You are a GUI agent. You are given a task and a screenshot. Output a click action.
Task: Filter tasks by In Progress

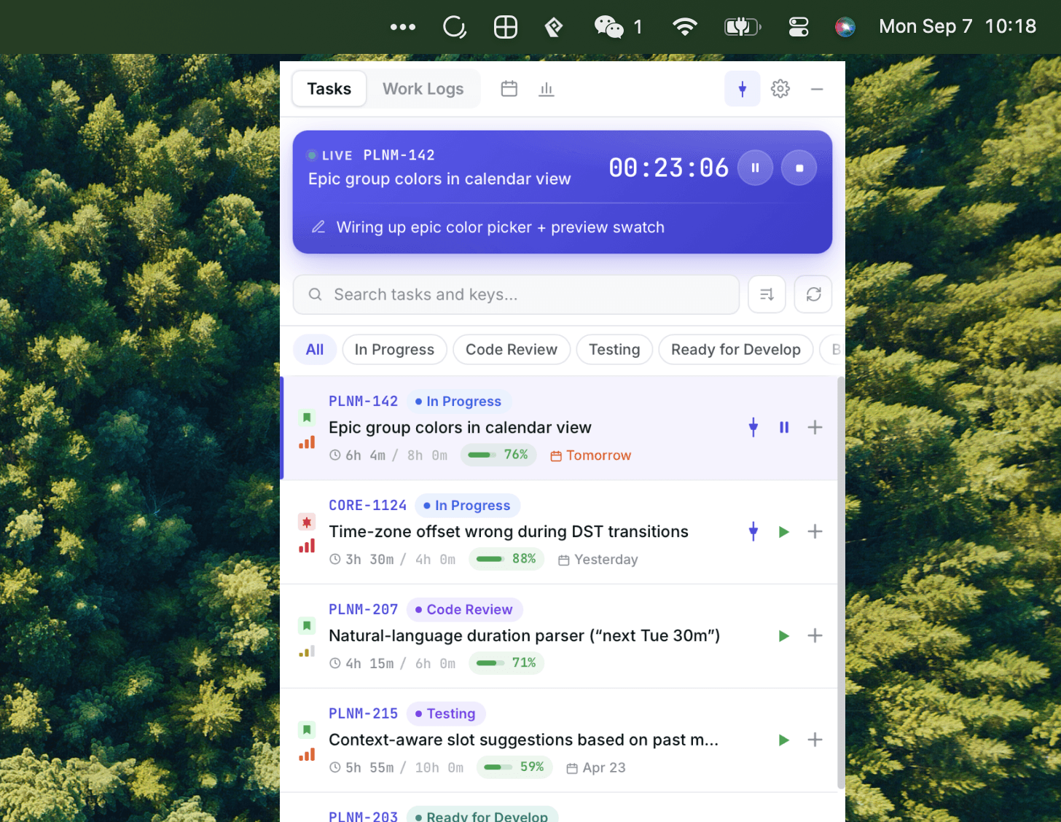tap(394, 350)
